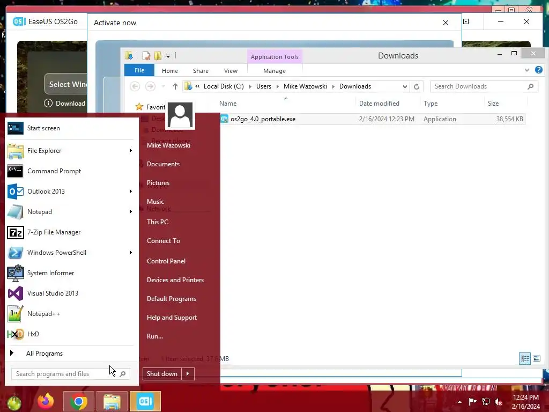Click the Firefox taskbar icon
Viewport: 549px width, 412px height.
pyautogui.click(x=46, y=401)
